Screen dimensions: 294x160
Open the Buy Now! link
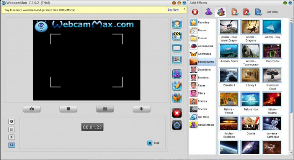pos(173,10)
